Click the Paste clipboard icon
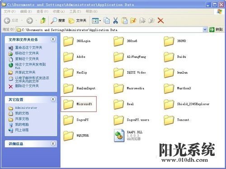Image resolution: width=226 pixels, height=169 pixels. [125, 20]
